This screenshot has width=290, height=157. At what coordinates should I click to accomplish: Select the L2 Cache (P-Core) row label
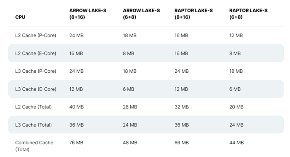click(x=36, y=35)
